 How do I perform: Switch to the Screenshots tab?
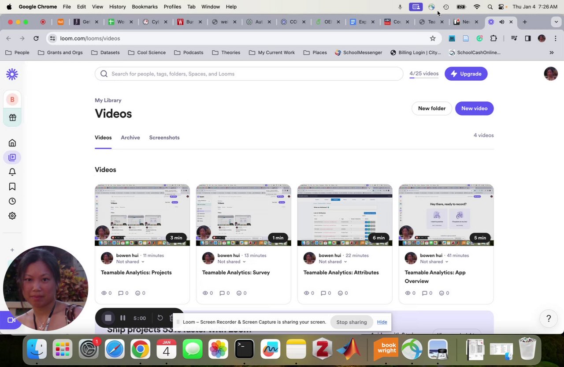pyautogui.click(x=164, y=138)
